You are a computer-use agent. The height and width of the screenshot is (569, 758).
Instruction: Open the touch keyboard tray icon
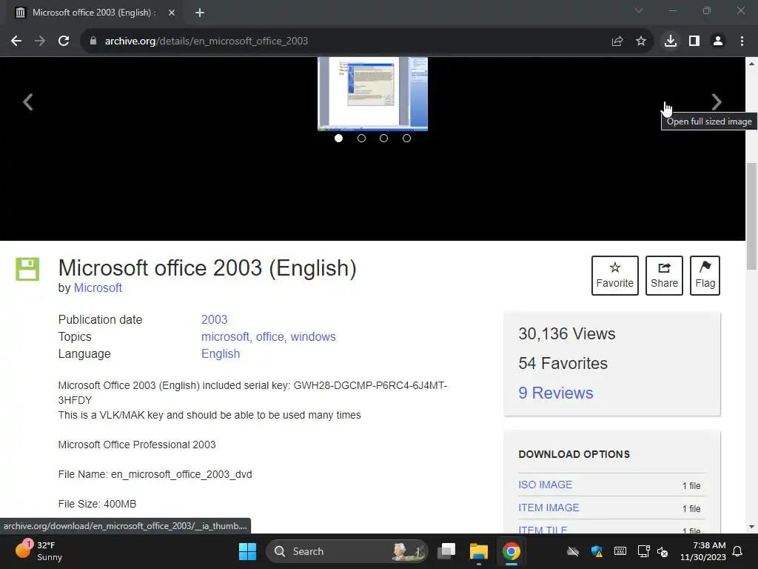(x=620, y=551)
